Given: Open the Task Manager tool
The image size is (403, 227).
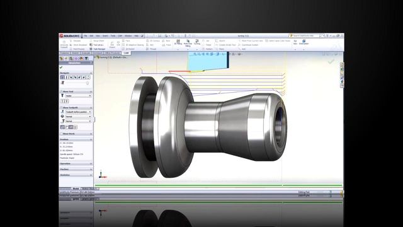Looking at the screenshot, I should [98, 49].
